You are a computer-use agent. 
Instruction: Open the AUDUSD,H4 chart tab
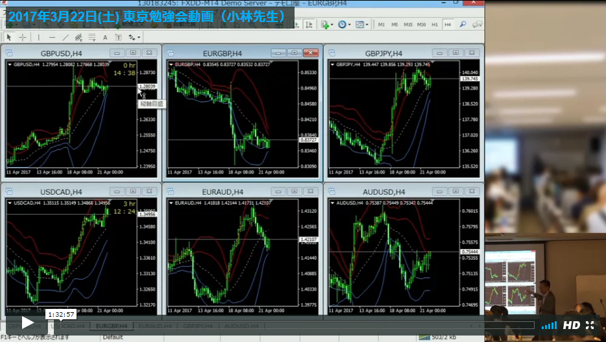[x=241, y=325]
